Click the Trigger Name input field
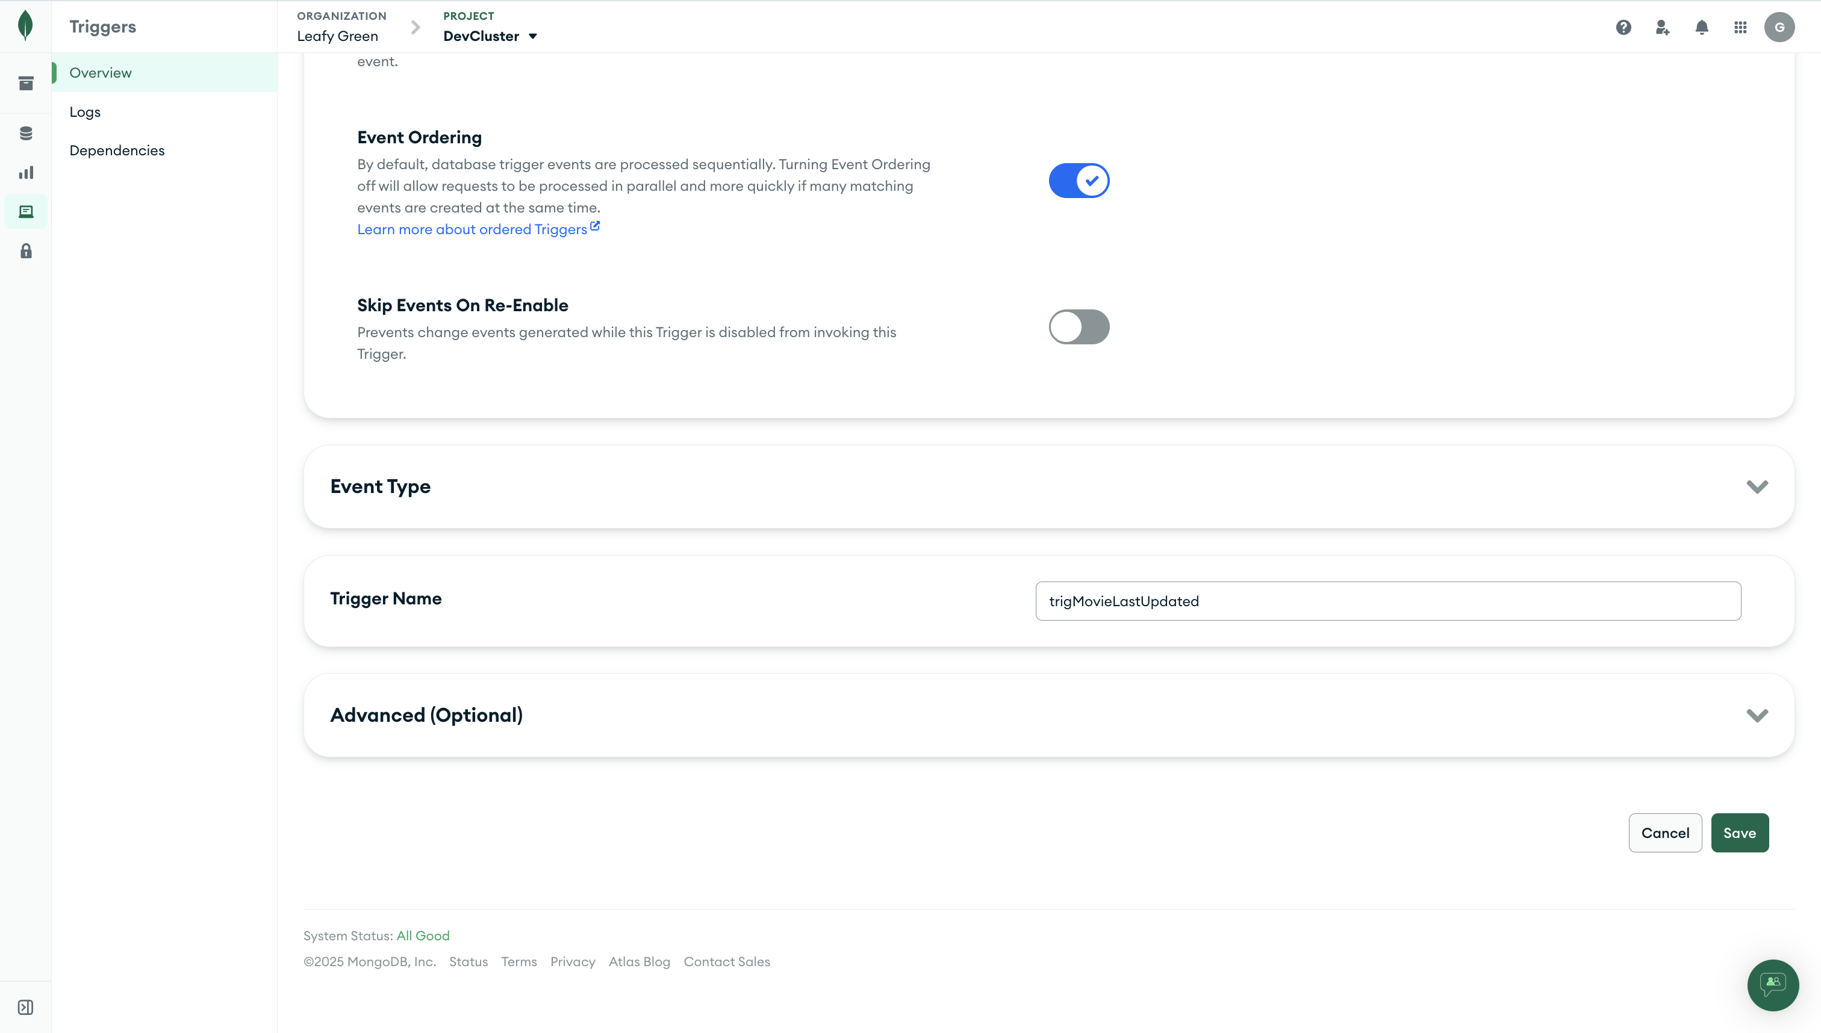 1388,601
